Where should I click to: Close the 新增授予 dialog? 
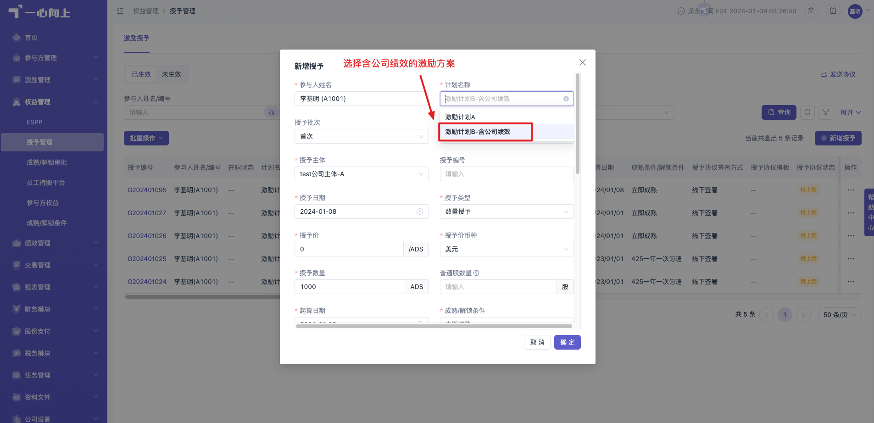[x=583, y=62]
